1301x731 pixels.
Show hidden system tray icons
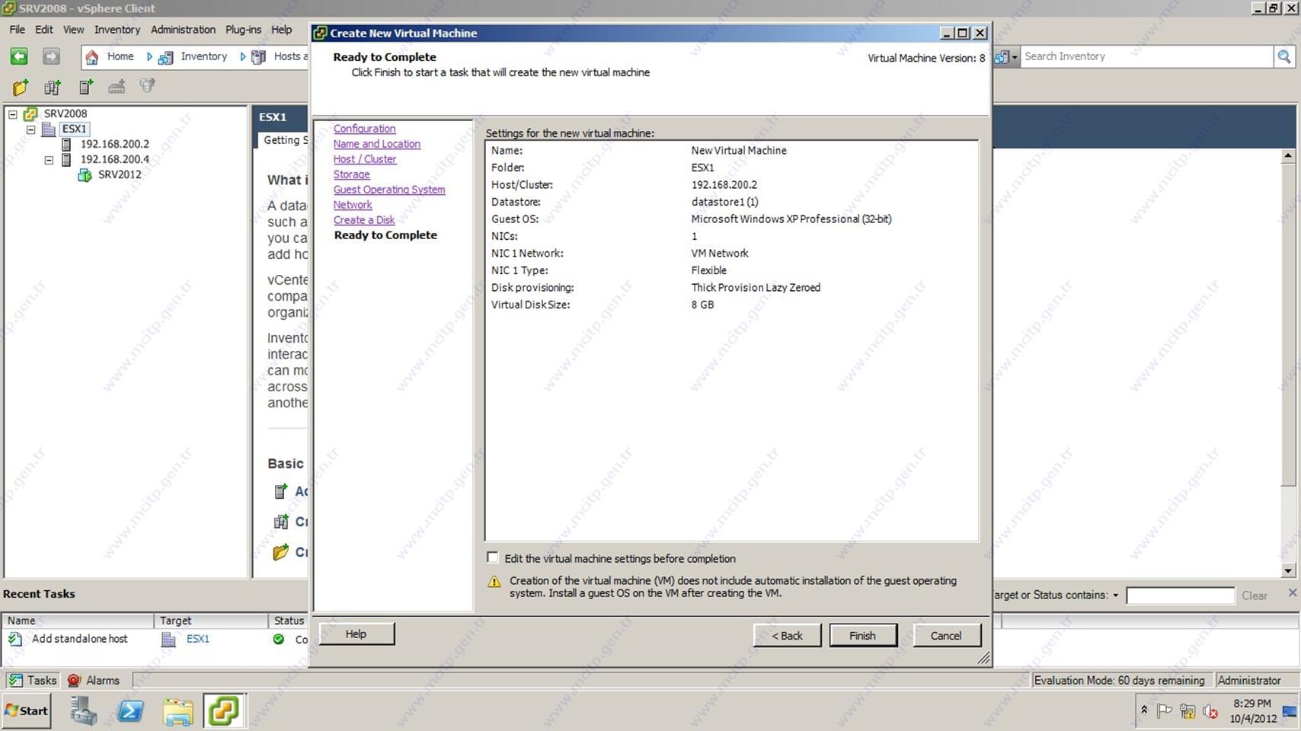1143,710
